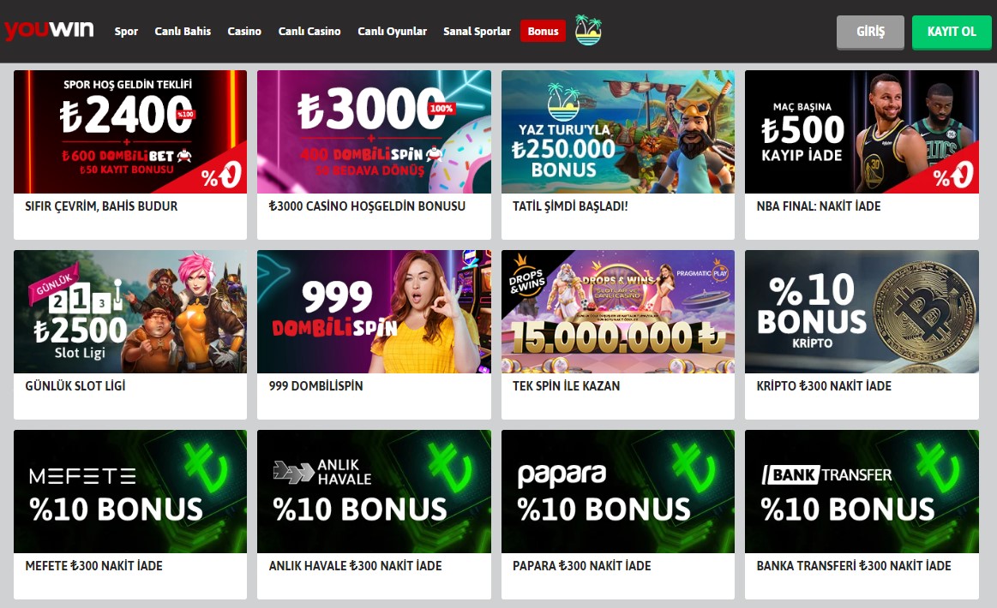Open the ₺3000 casino welcome bonus banner

click(374, 132)
